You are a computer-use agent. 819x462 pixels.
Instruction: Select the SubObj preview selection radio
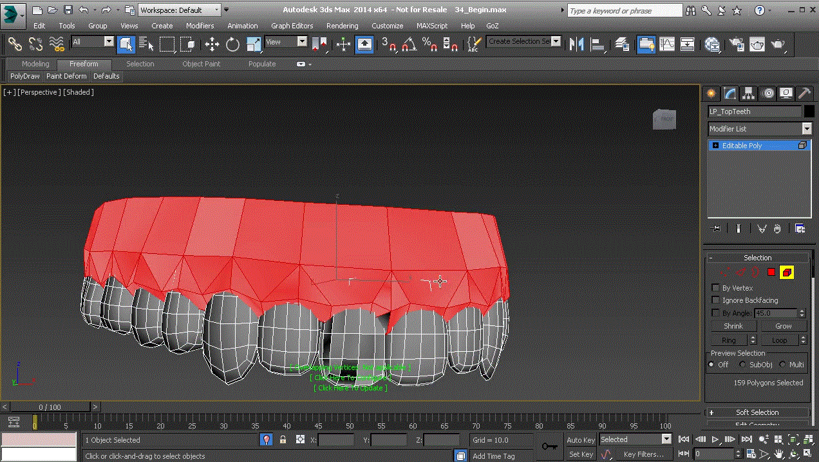pyautogui.click(x=742, y=365)
